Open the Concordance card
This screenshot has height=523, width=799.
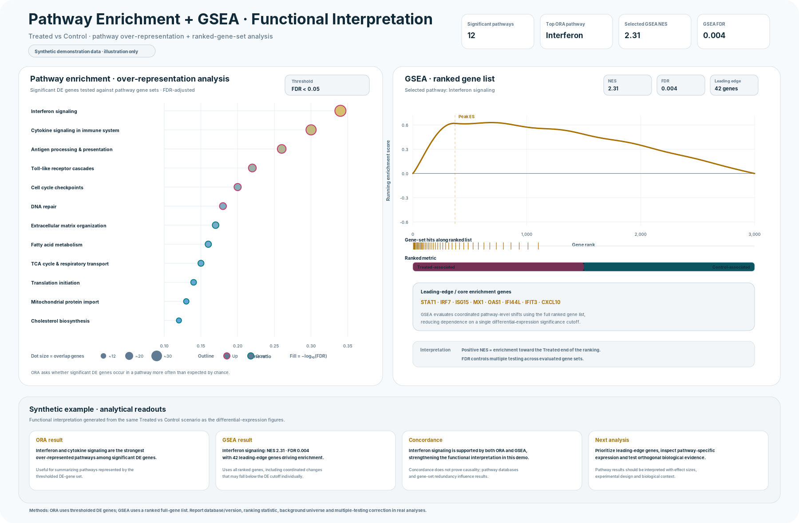(492, 461)
